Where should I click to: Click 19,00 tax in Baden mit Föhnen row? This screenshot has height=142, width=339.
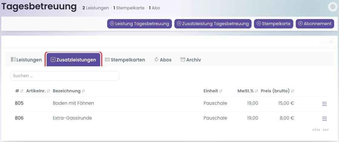click(x=252, y=103)
